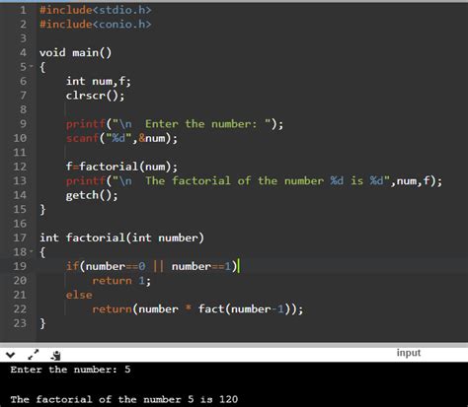Click the 'else' keyword line
This screenshot has width=468, height=407.
(79, 295)
